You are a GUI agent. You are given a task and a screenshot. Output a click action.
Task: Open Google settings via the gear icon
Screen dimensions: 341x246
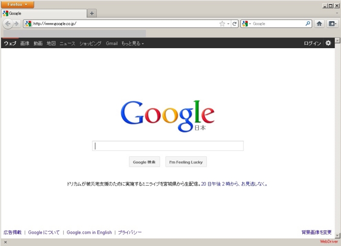click(328, 43)
